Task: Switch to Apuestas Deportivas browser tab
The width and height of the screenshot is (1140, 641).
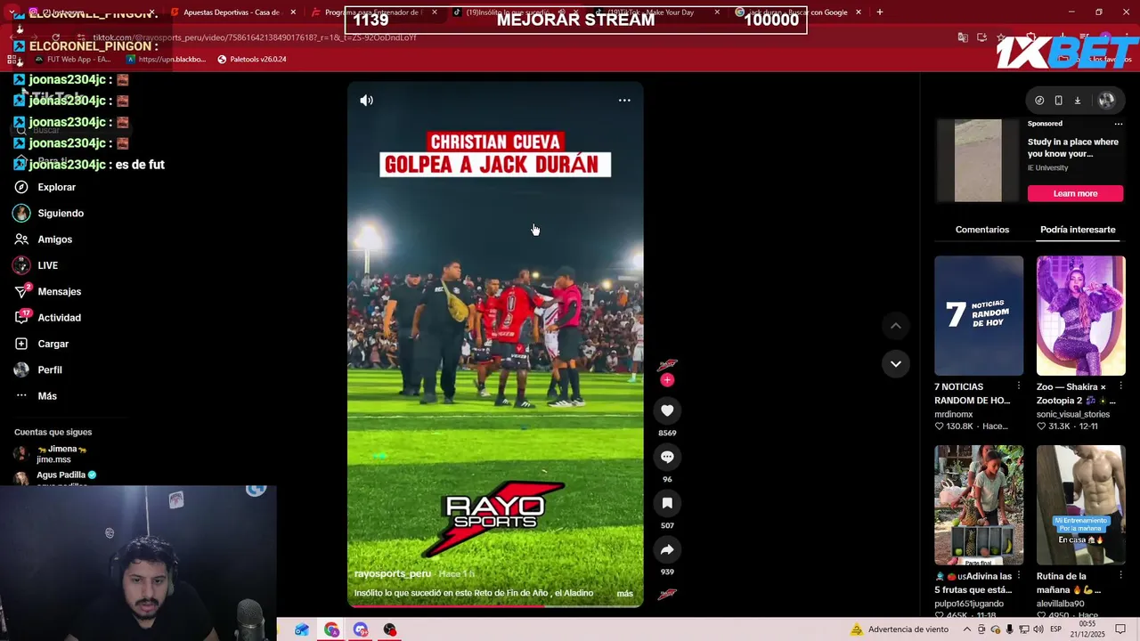Action: click(x=232, y=12)
